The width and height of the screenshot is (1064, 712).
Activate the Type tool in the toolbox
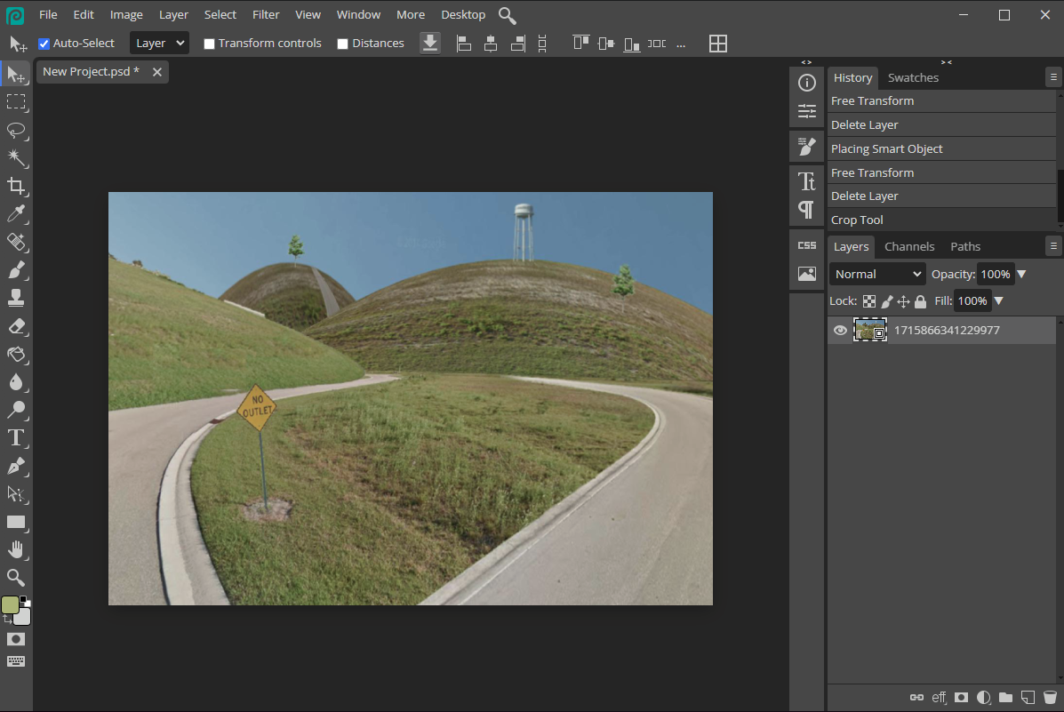[16, 438]
